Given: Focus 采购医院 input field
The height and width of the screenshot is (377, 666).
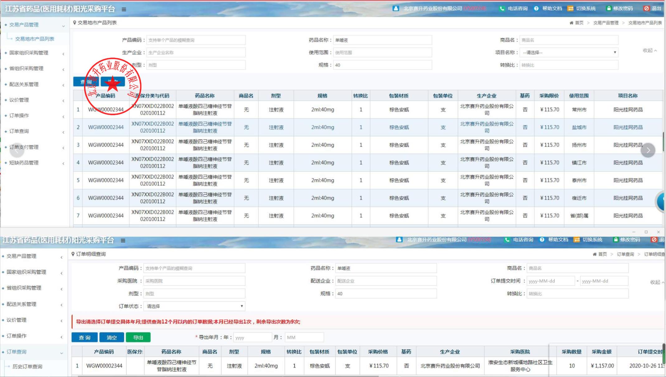Looking at the screenshot, I should tap(195, 281).
